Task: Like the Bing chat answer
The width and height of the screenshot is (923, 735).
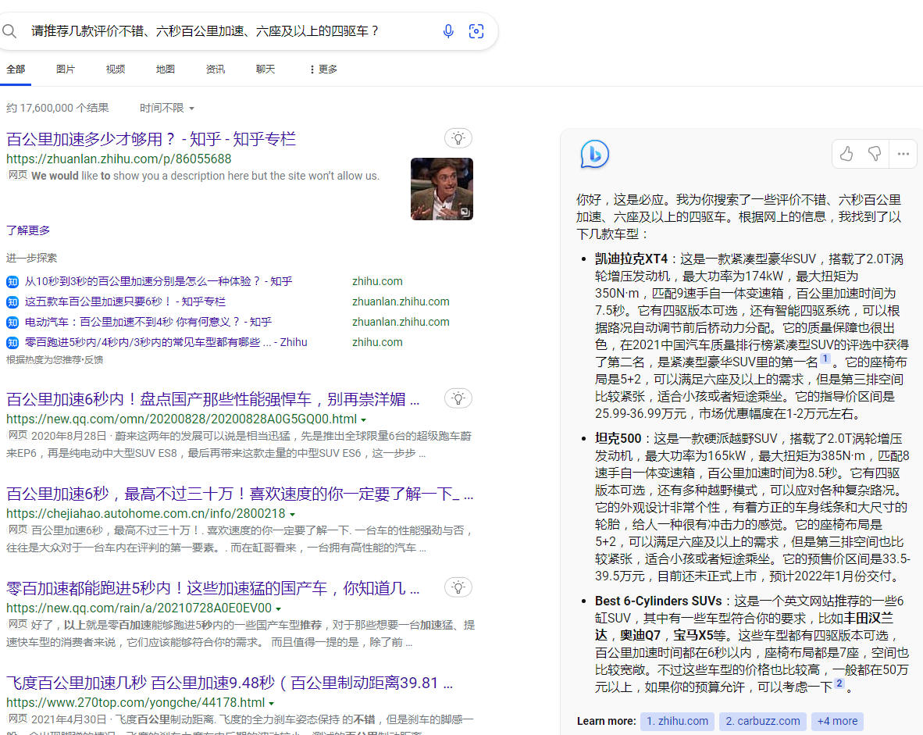Action: 846,154
